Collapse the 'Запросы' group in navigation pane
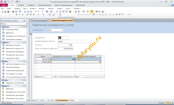174x105 pixels. (24, 42)
